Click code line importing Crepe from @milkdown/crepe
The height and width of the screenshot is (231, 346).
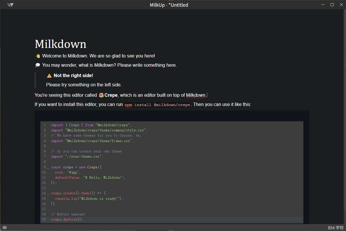point(91,125)
